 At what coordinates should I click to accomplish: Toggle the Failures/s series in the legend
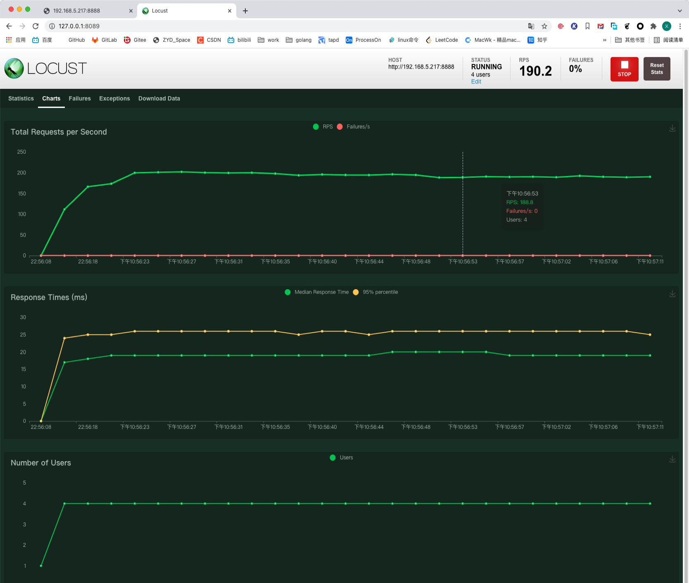[x=354, y=127]
